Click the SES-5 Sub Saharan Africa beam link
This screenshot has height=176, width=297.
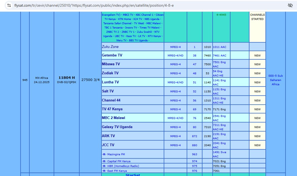pos(276,80)
